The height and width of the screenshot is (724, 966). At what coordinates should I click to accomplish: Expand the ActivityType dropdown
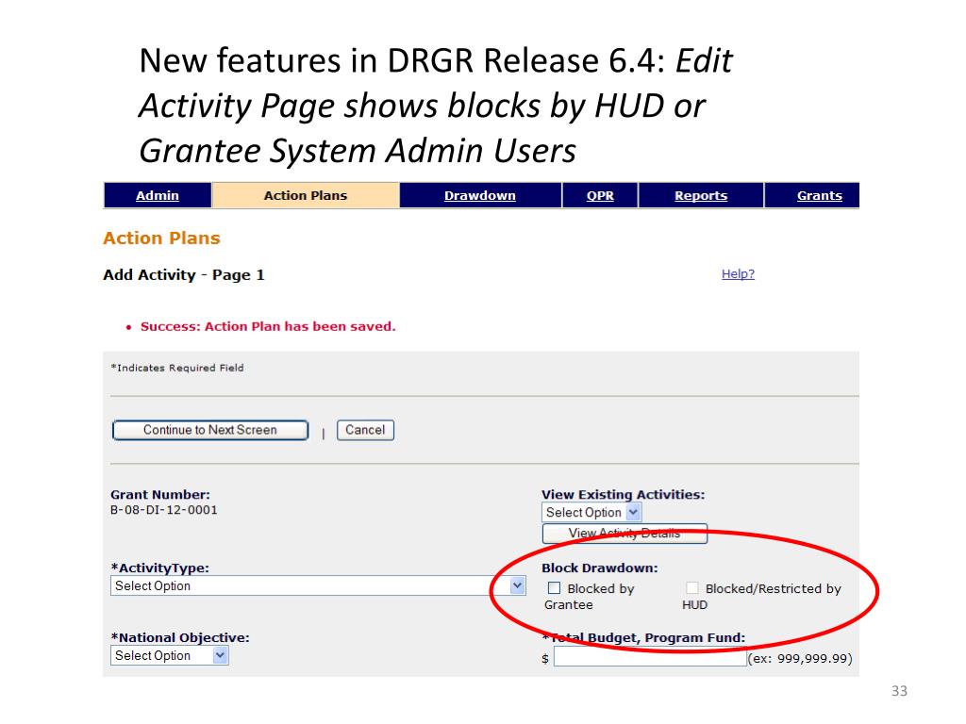[x=318, y=585]
